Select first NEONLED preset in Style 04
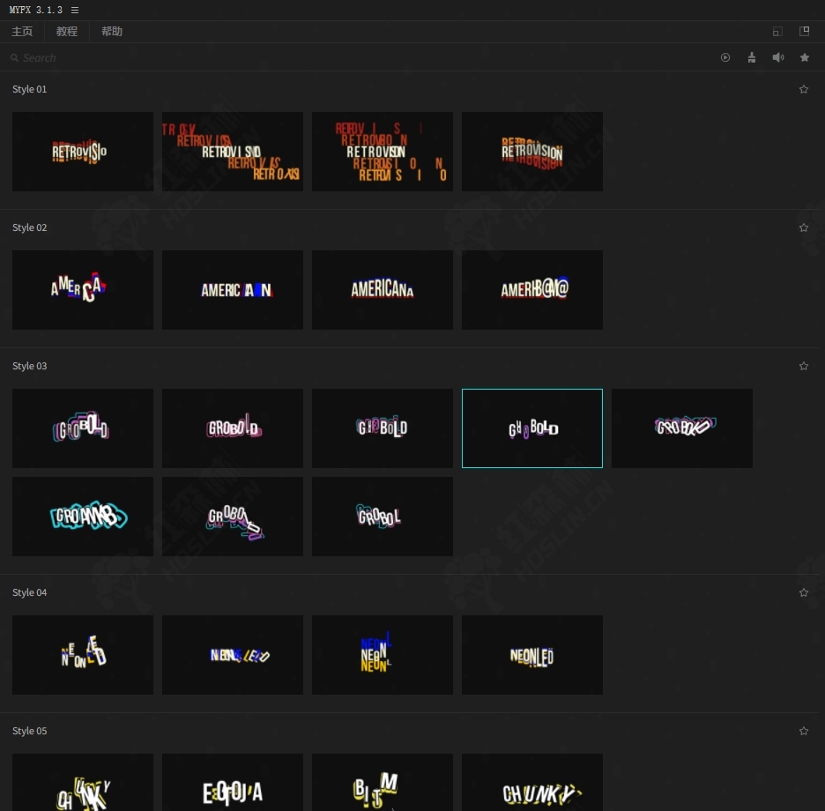This screenshot has width=825, height=811. point(83,655)
